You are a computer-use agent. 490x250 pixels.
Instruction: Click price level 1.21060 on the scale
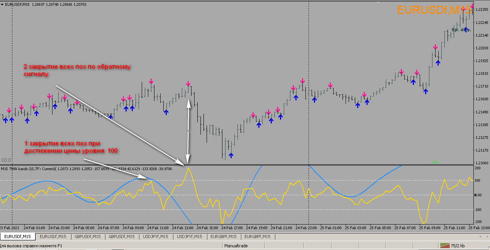click(x=482, y=163)
